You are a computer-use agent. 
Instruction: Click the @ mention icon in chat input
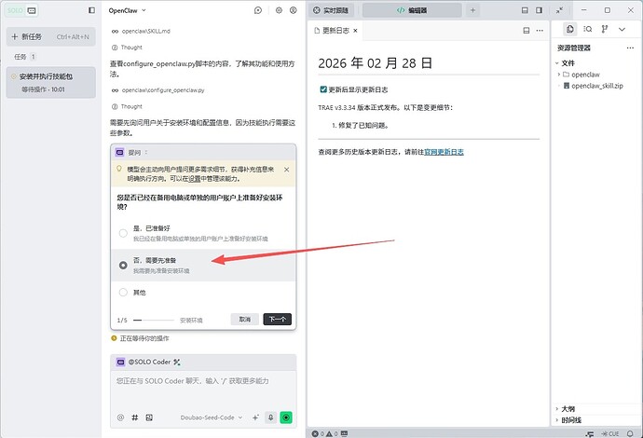[120, 417]
